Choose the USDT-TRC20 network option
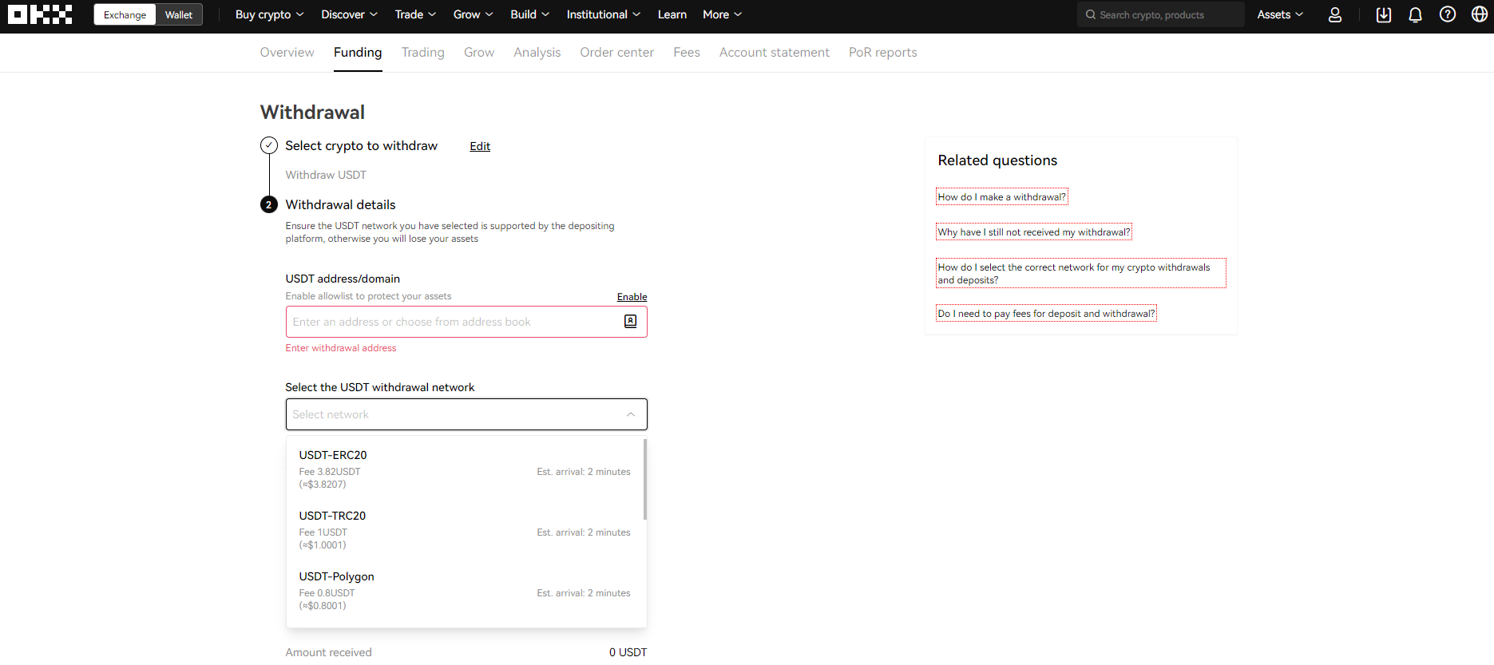Image resolution: width=1494 pixels, height=665 pixels. [465, 530]
